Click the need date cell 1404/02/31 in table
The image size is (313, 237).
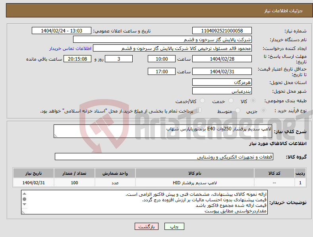tap(33, 183)
